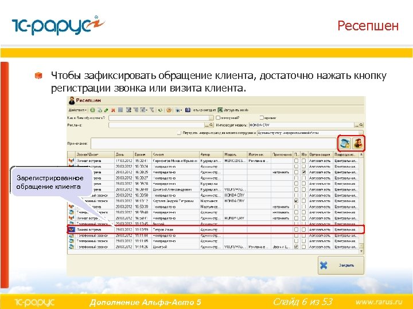The image size is (413, 309).
Task: Select the row dated 17.03.2012 15:32:41
Action: click(213, 161)
